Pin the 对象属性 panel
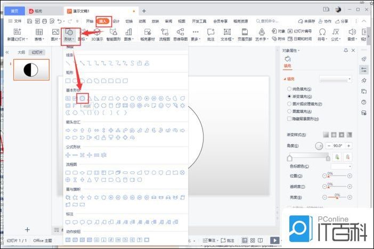This screenshot has width=374, height=249. click(346, 50)
